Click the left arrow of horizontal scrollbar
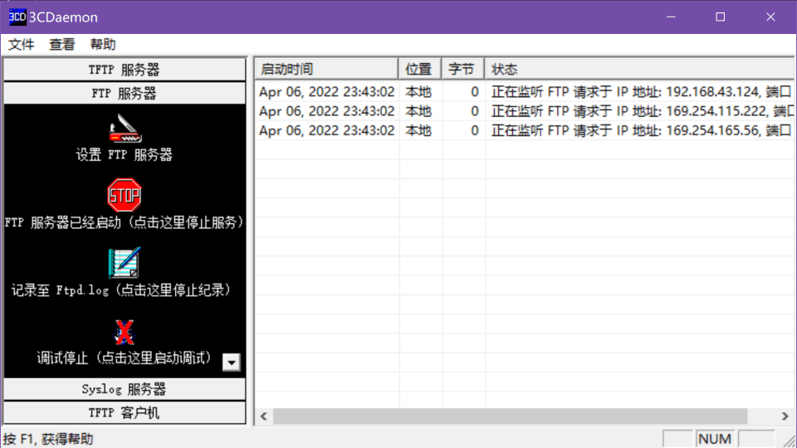The height and width of the screenshot is (448, 797). [x=264, y=416]
